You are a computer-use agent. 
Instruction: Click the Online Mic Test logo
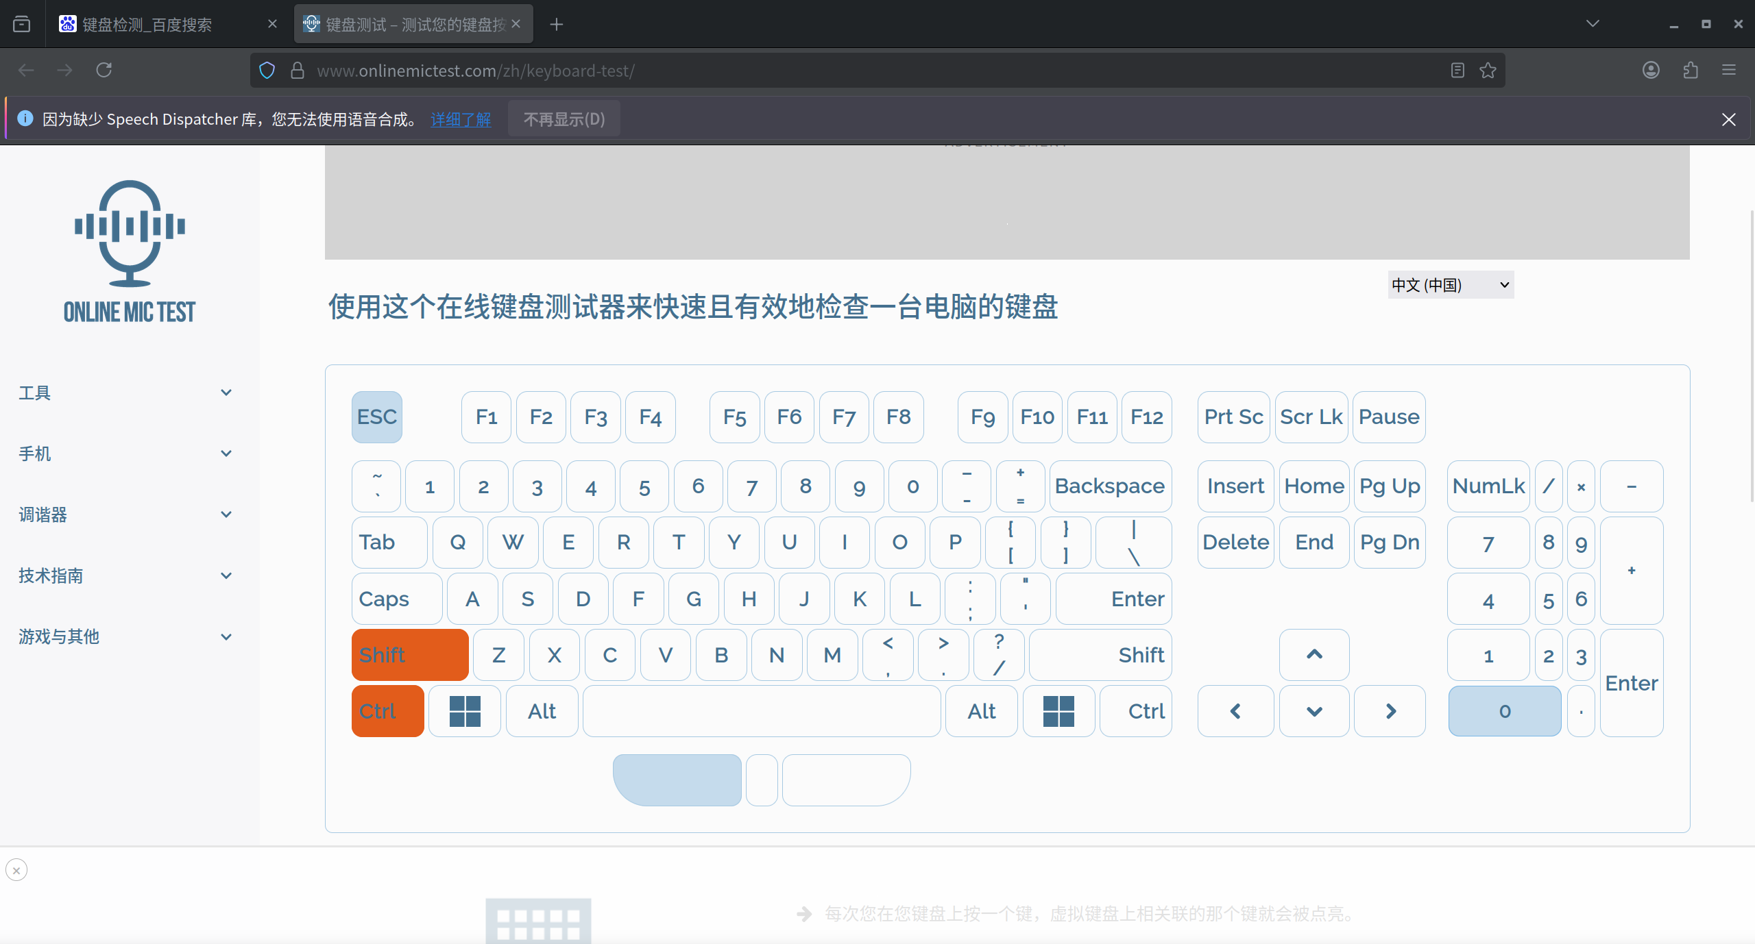[130, 252]
